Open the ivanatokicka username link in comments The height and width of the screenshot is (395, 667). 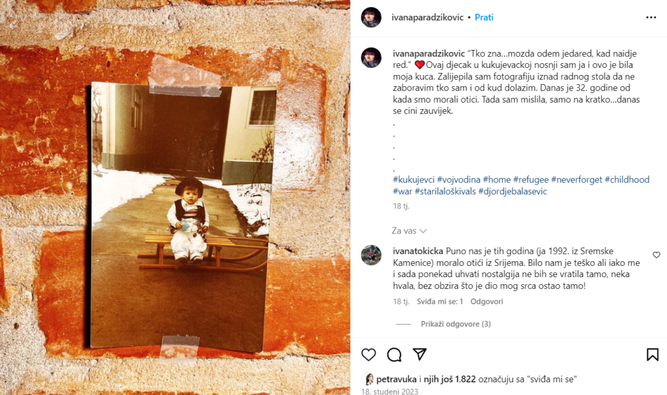coord(418,251)
